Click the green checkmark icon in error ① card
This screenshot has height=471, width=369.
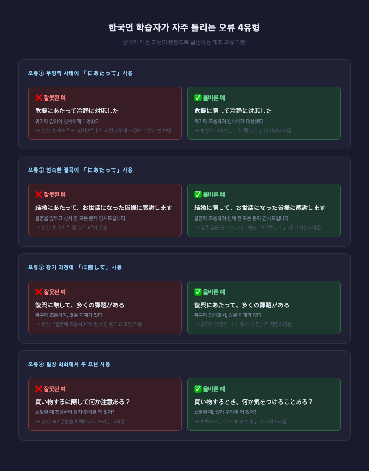click(x=197, y=98)
